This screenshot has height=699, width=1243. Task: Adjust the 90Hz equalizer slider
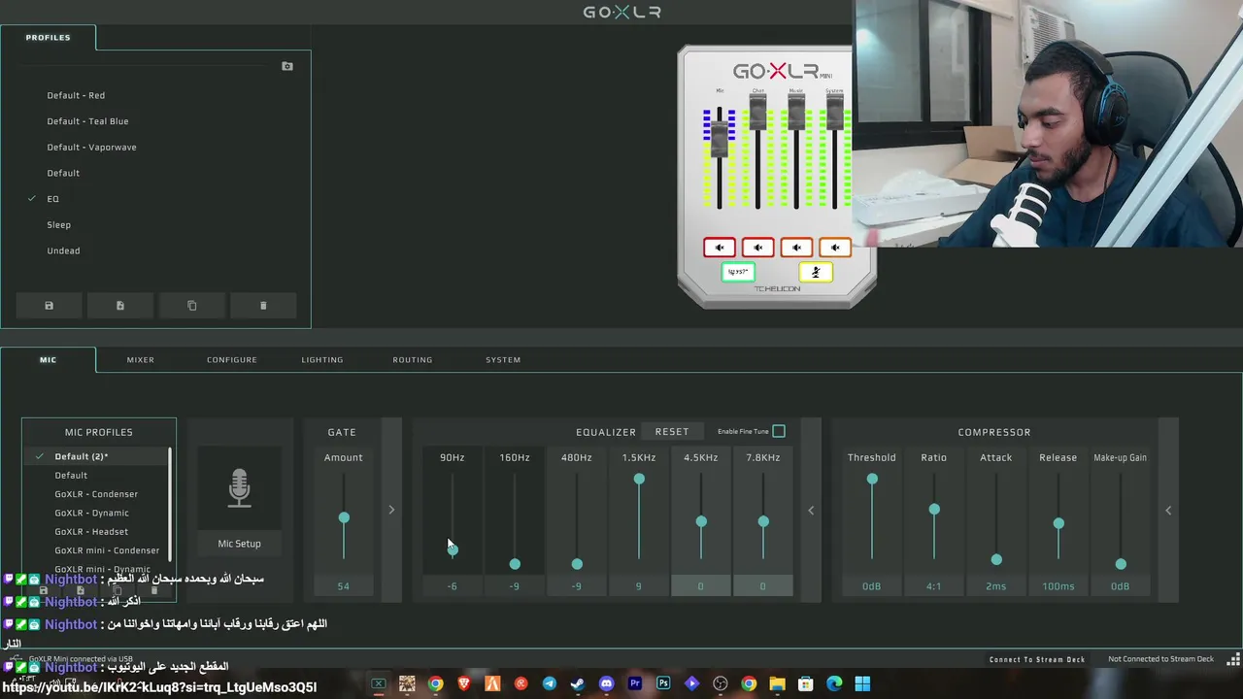coord(453,549)
